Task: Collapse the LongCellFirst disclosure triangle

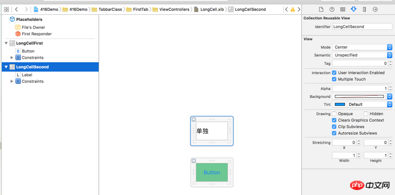Action: click(x=6, y=43)
